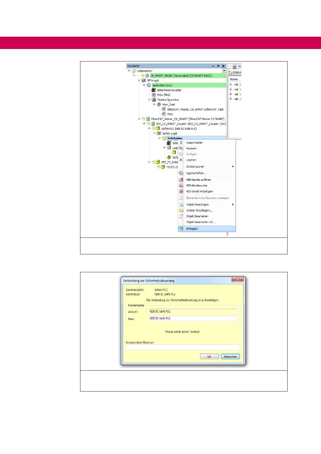Click the document icon beside Objekt bearbeiten

pos(181,216)
